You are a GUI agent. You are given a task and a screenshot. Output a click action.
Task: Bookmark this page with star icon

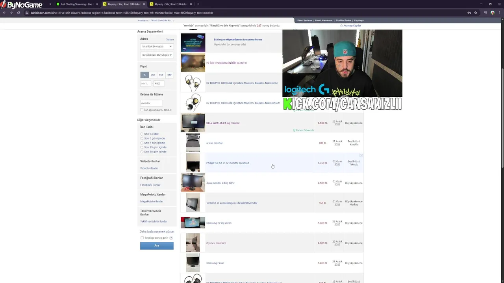[x=476, y=13]
